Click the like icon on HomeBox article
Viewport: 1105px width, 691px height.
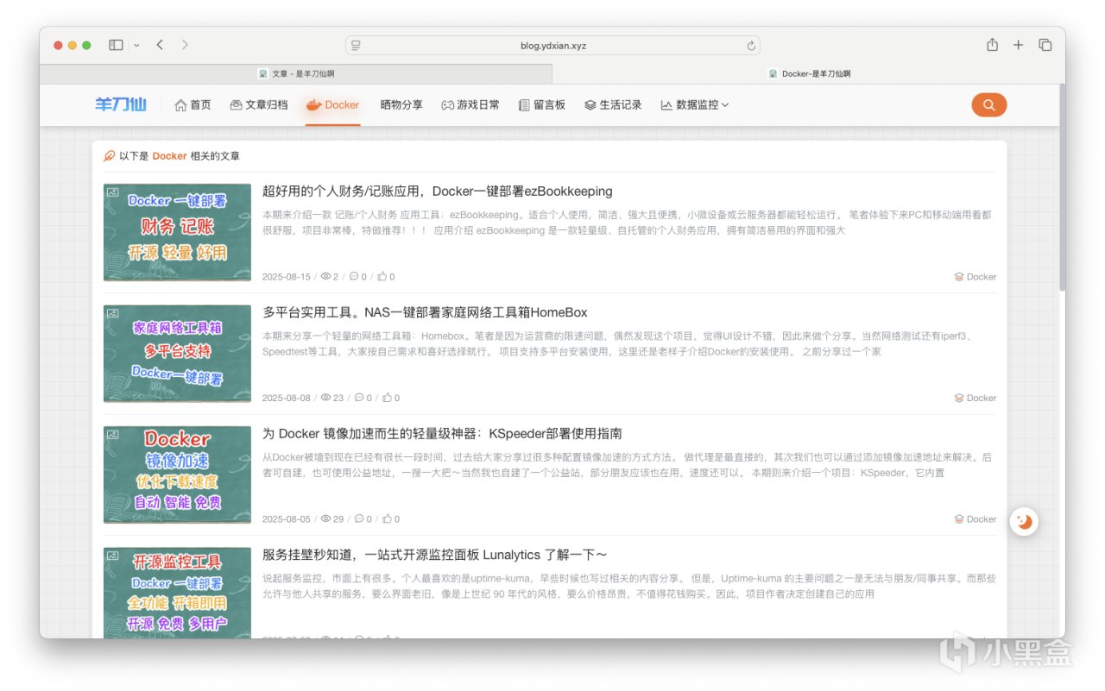(x=388, y=398)
